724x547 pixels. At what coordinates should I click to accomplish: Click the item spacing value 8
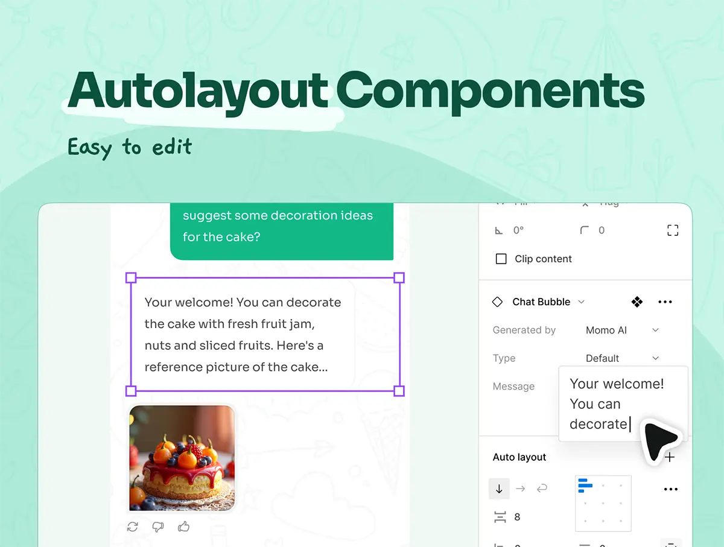(x=517, y=517)
